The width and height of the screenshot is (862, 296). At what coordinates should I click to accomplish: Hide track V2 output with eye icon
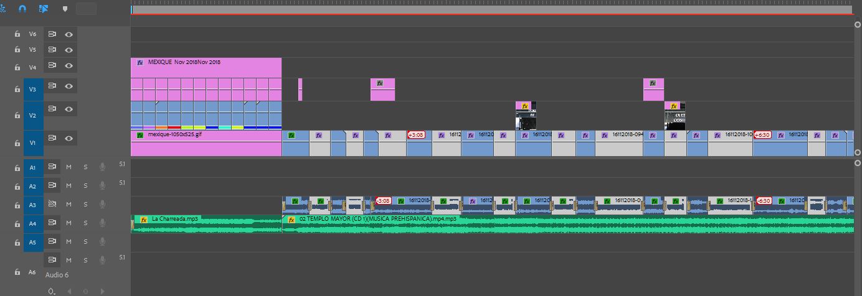point(69,109)
